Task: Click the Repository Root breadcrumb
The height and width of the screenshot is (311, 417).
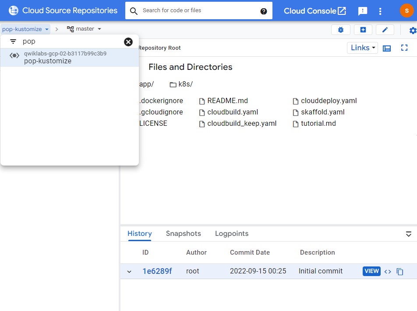Action: [x=159, y=48]
